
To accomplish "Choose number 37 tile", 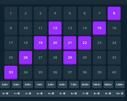I will click(70, 73).
